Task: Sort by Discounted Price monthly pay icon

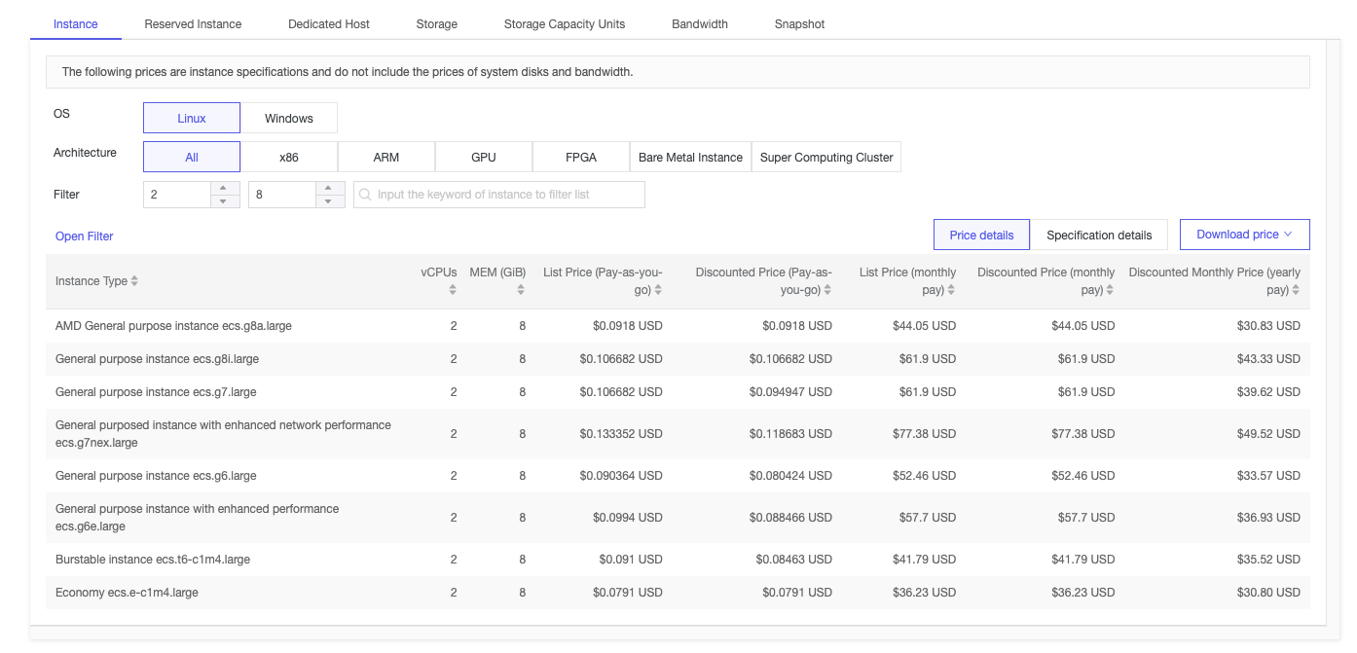Action: point(1110,290)
